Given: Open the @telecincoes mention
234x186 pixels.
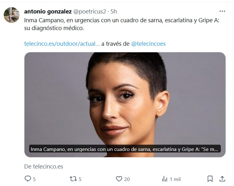Looking at the screenshot, I should 148,44.
